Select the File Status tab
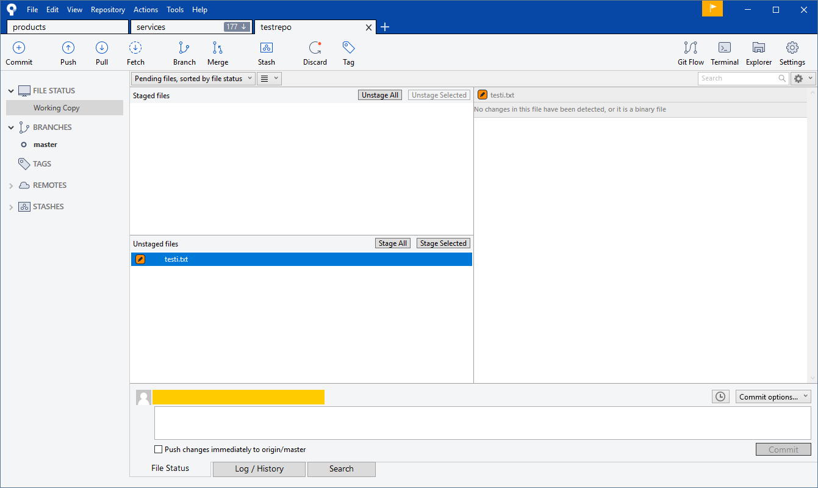This screenshot has height=488, width=818. (x=170, y=468)
